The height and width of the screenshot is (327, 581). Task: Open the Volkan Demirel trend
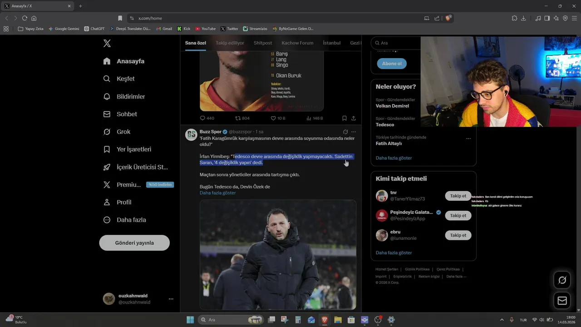tap(392, 106)
